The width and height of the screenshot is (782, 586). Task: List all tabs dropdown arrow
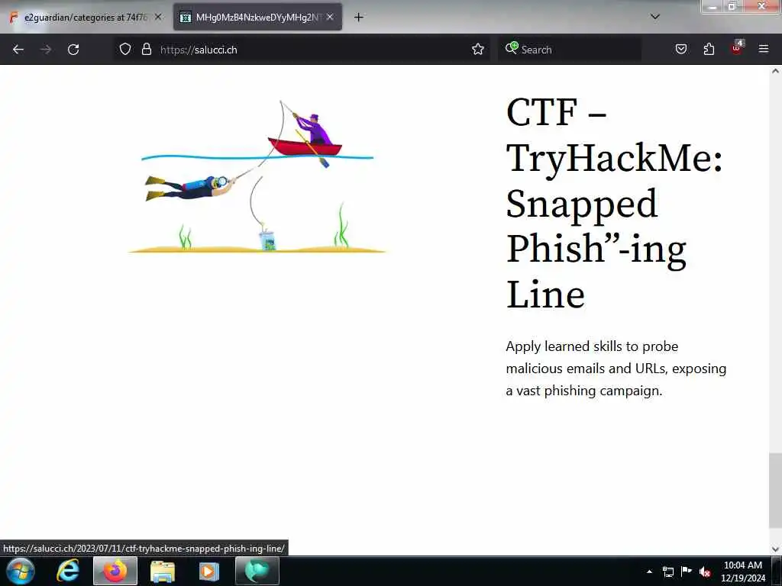coord(655,17)
